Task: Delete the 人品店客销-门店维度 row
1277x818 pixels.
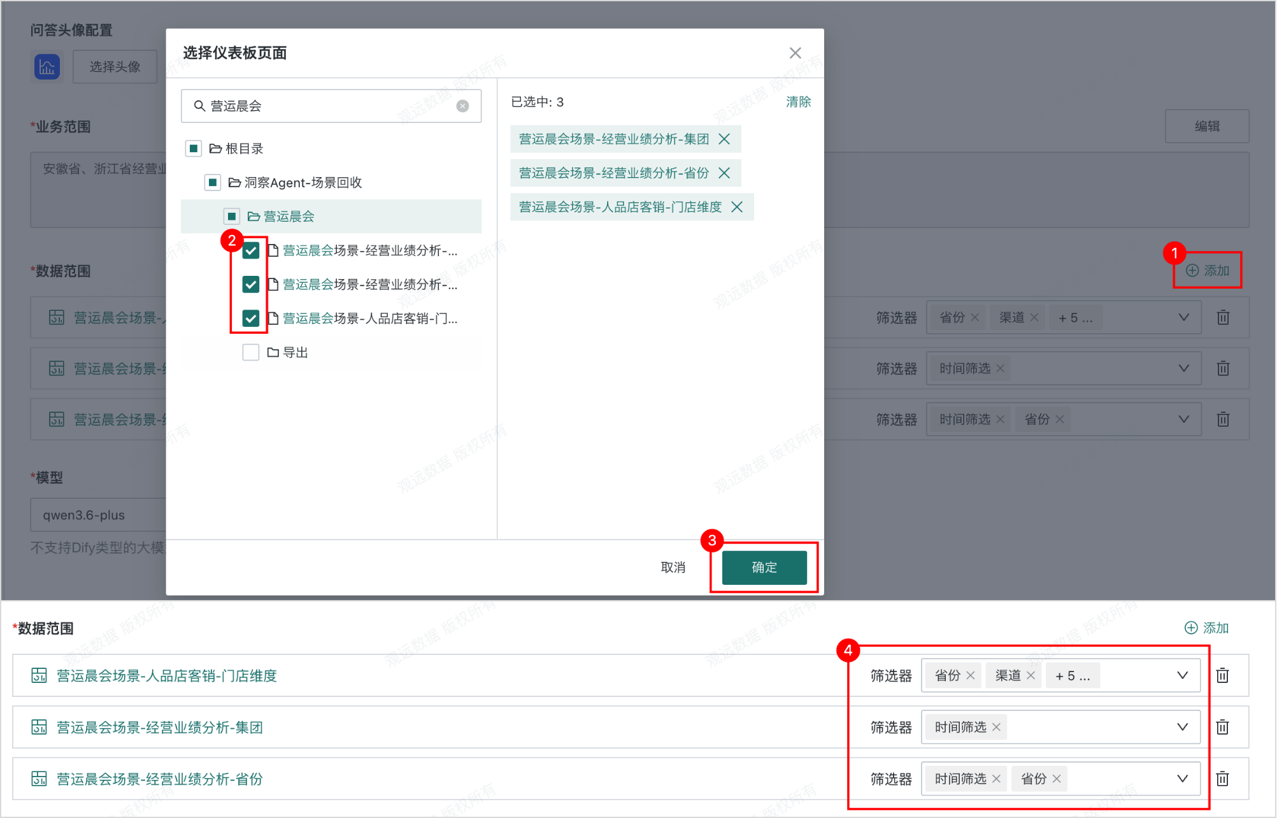Action: click(x=1222, y=675)
